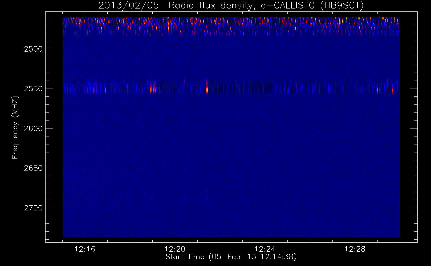
Task: Click the 12:20 time tick label
Action: [x=175, y=249]
